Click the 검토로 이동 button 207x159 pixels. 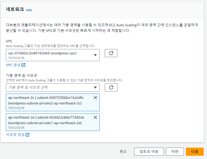pos(149,152)
